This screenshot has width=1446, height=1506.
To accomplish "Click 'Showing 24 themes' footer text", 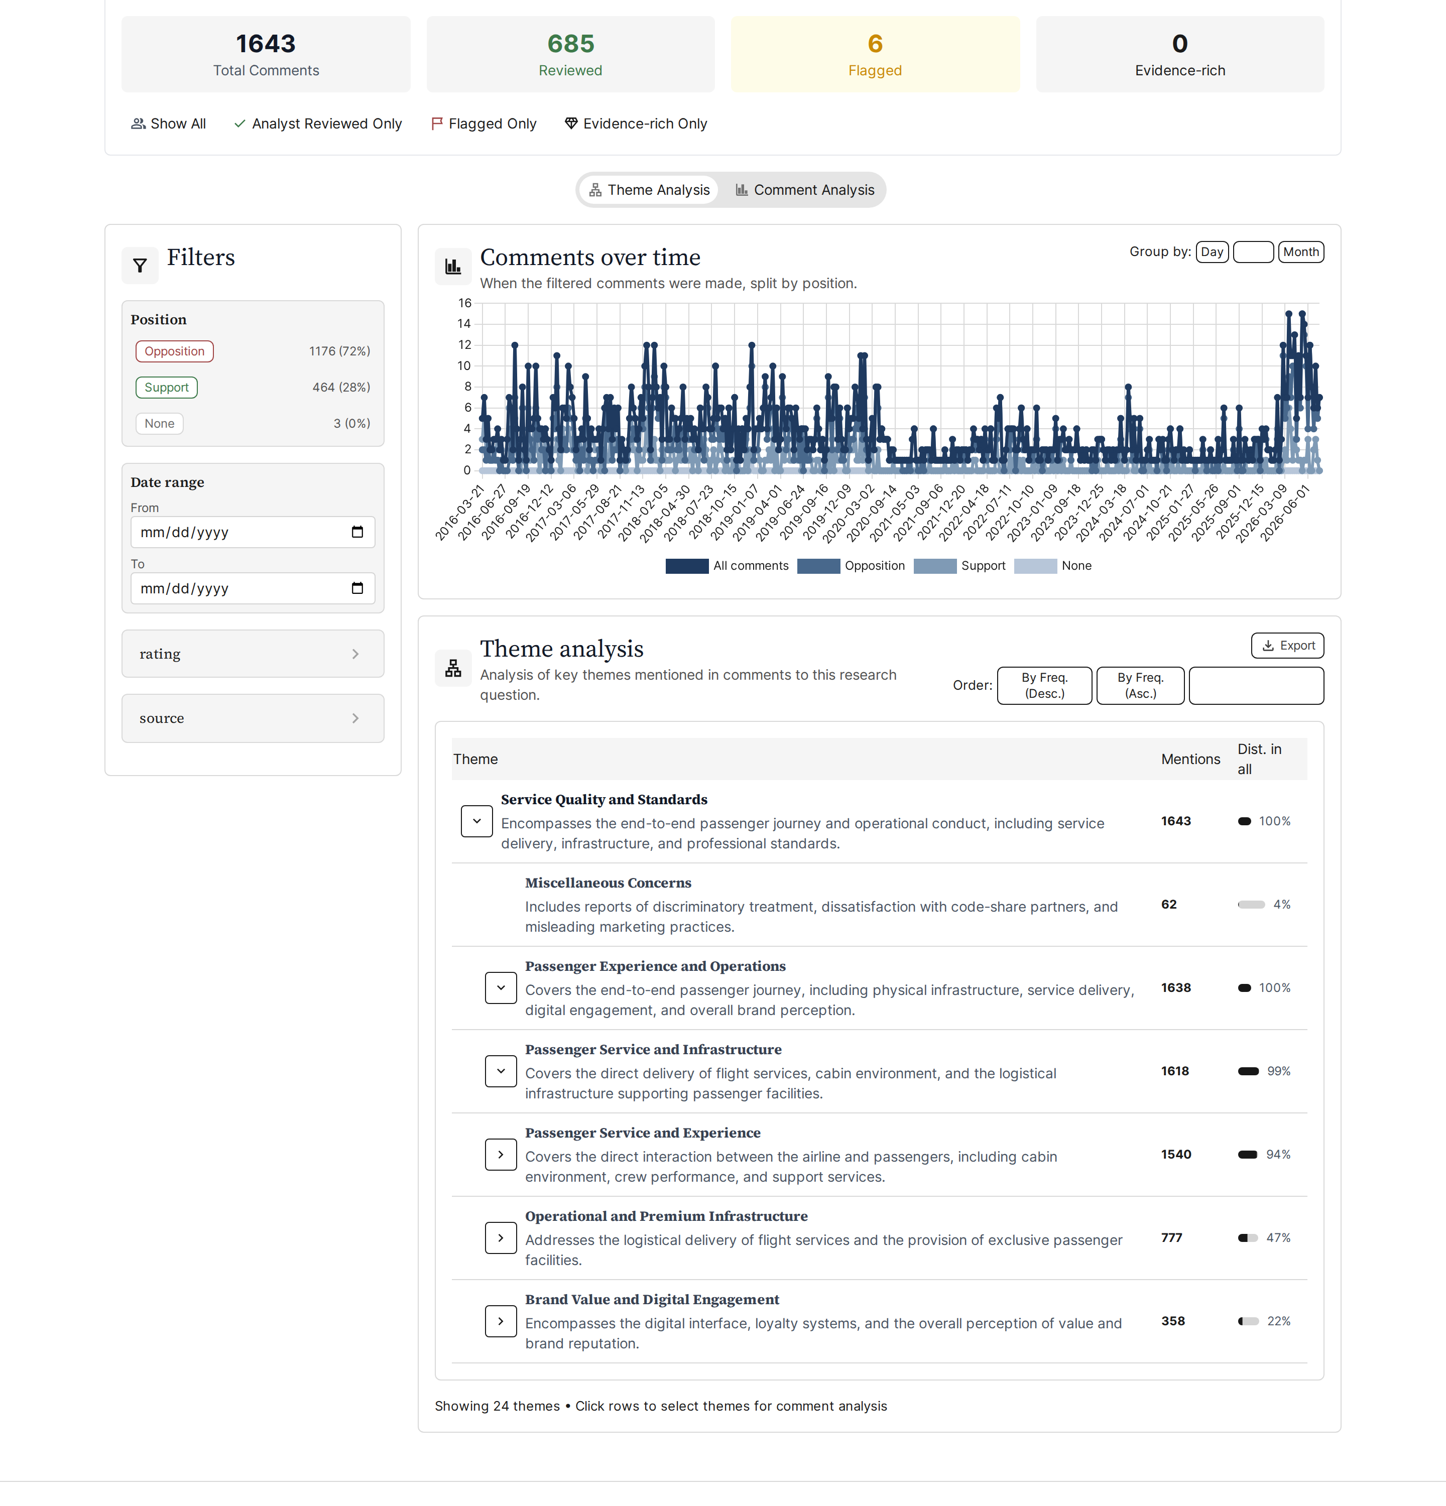I will (497, 1406).
